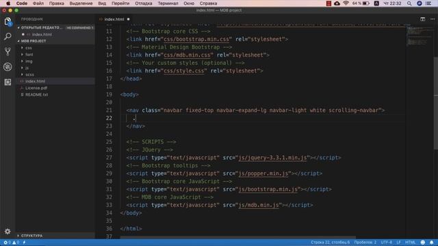Expand the Структура outline section
The height and width of the screenshot is (246, 438).
[31, 236]
